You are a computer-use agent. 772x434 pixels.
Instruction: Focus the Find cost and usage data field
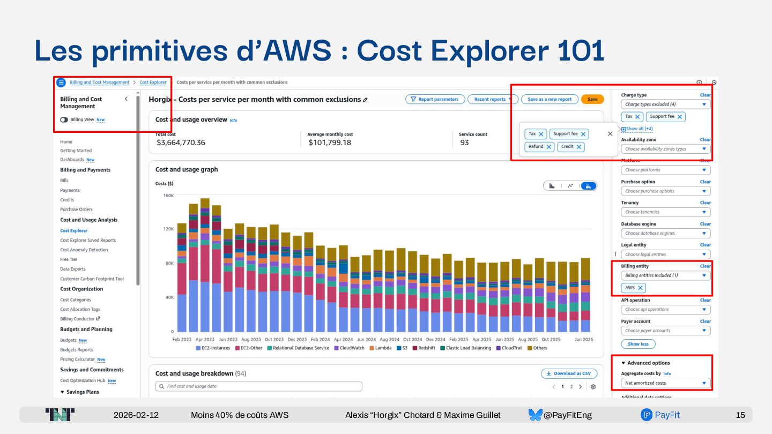click(258, 386)
